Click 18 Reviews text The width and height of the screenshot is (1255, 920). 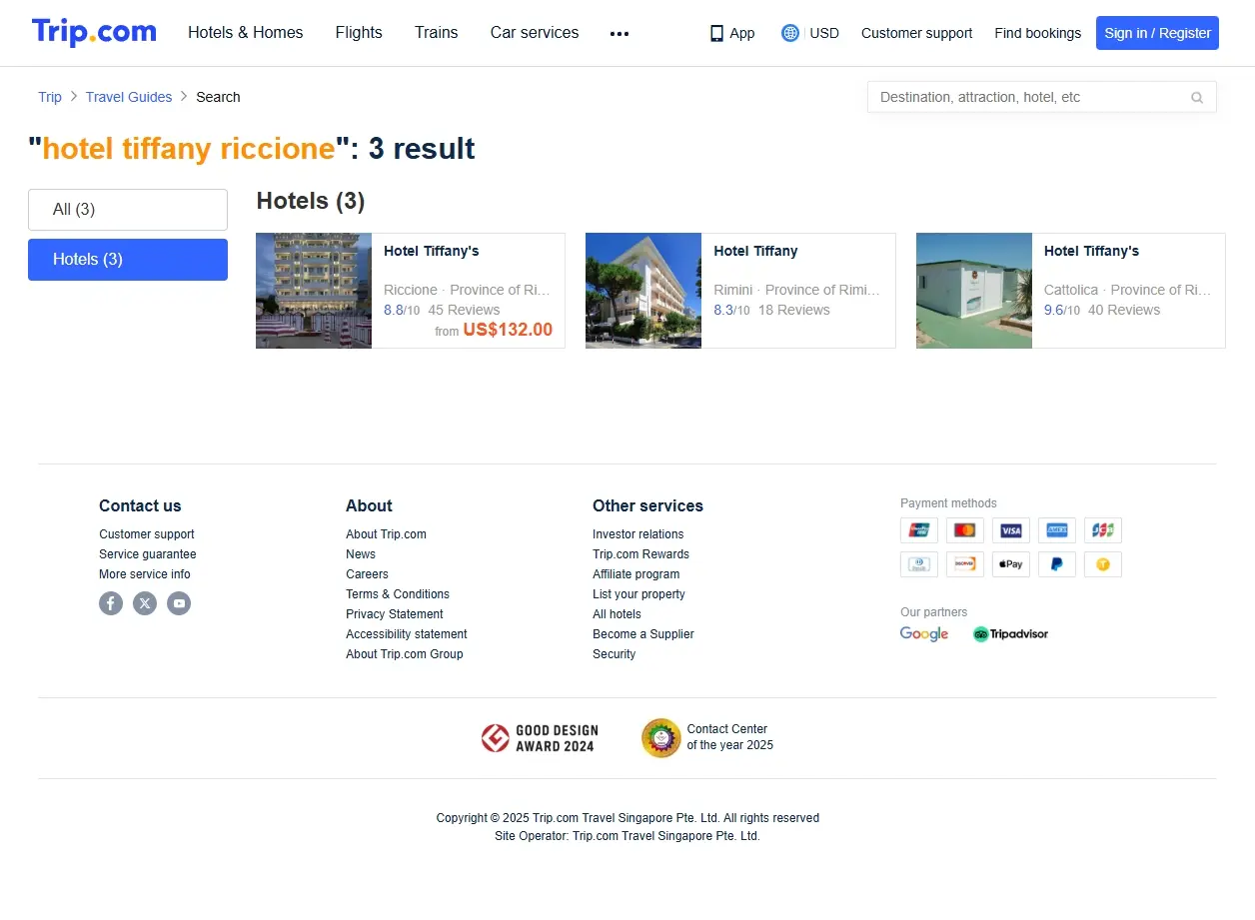click(x=793, y=310)
